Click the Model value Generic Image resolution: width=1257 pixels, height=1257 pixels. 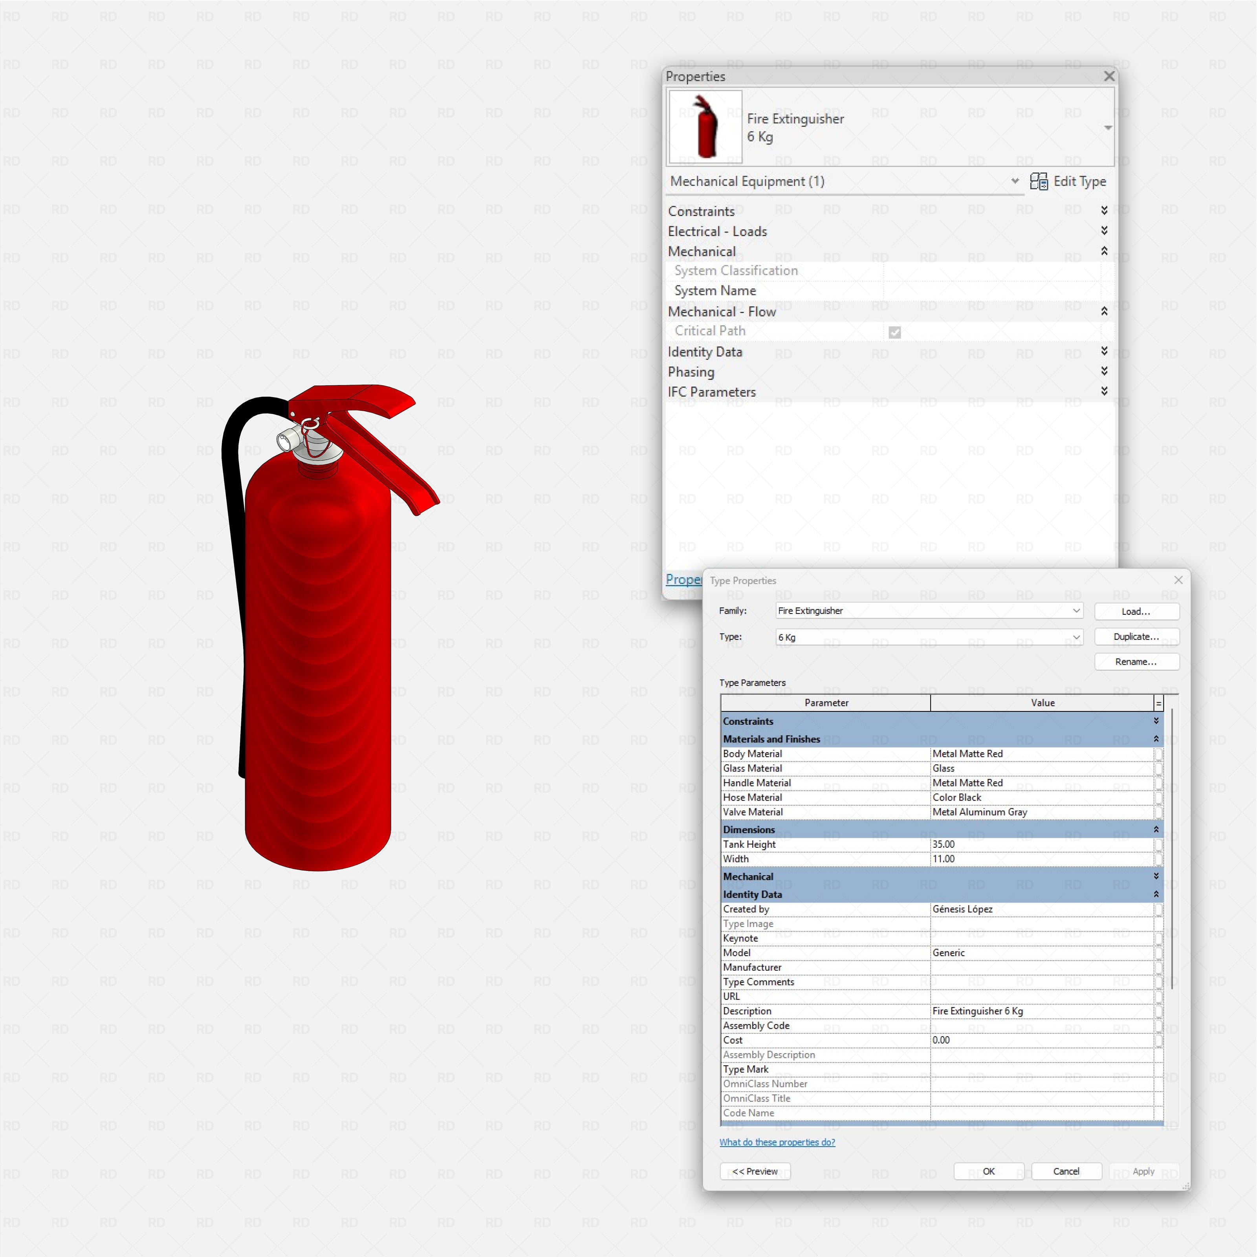[x=1042, y=953]
